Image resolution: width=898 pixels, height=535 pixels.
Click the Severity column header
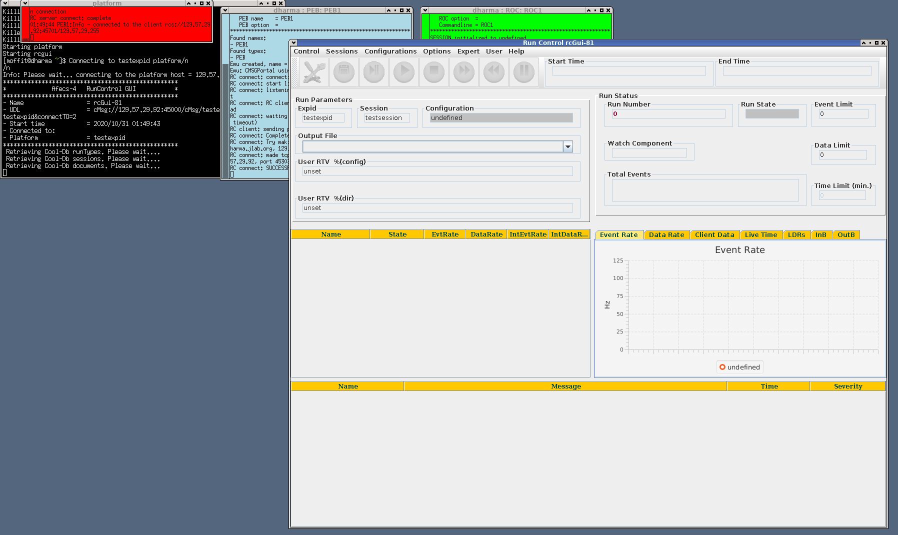pos(847,386)
